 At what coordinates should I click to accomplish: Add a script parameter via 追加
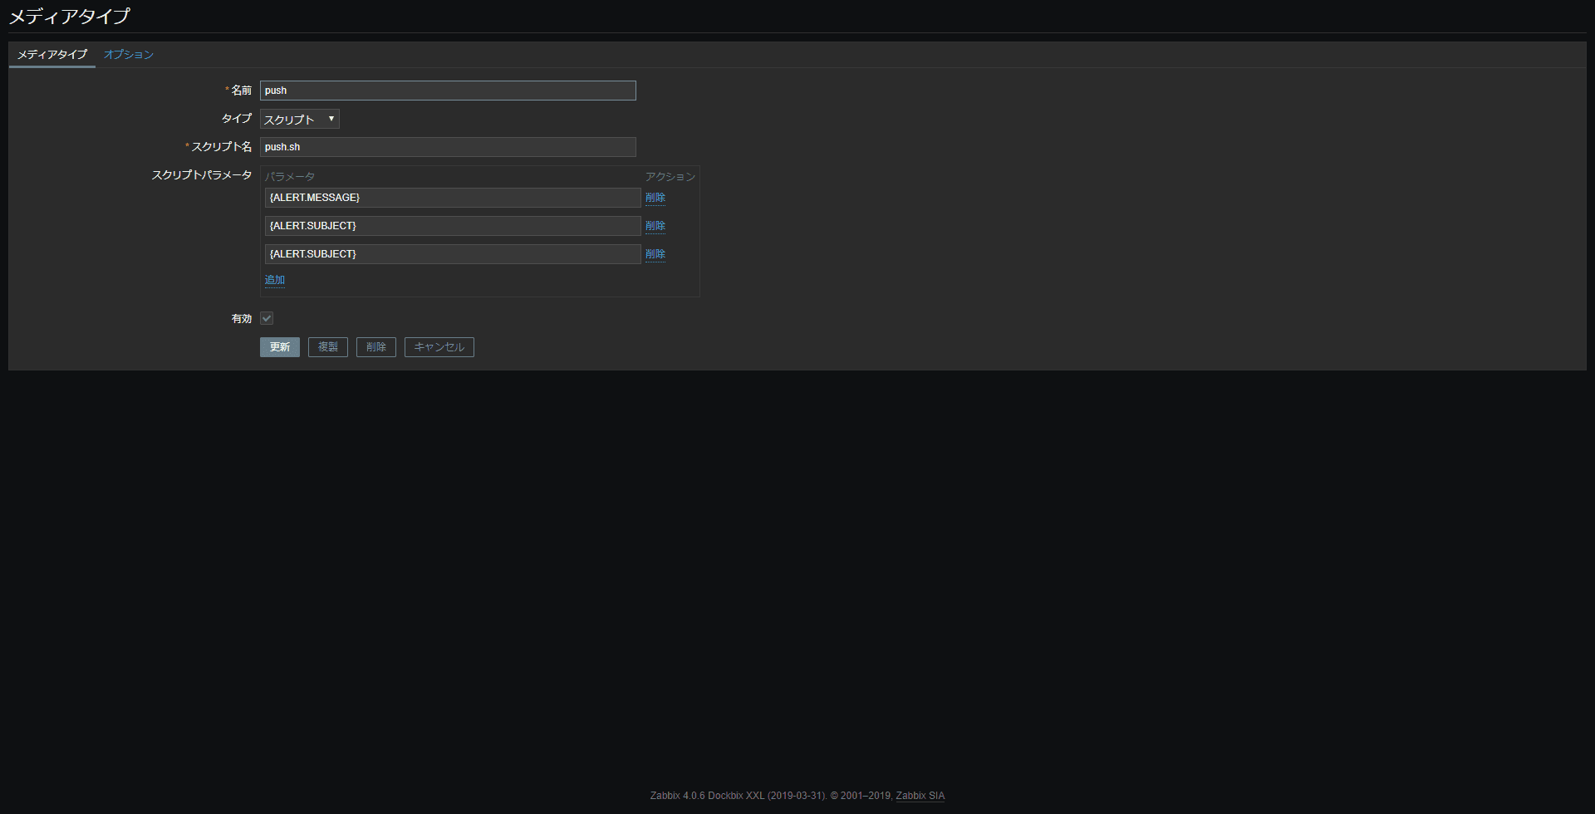point(274,280)
